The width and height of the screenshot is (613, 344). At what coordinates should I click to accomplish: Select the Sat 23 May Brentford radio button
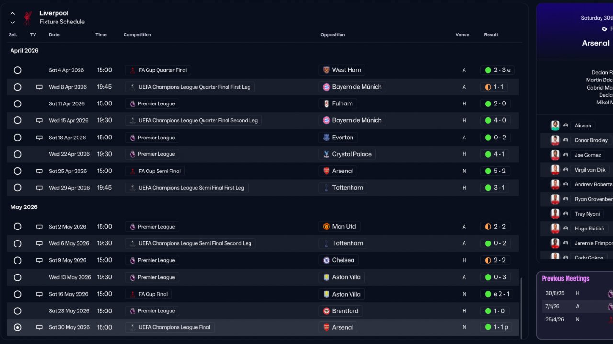tap(18, 311)
